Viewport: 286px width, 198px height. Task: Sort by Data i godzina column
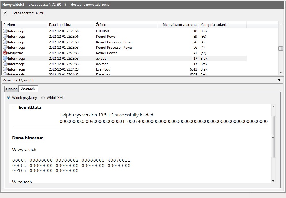point(71,25)
